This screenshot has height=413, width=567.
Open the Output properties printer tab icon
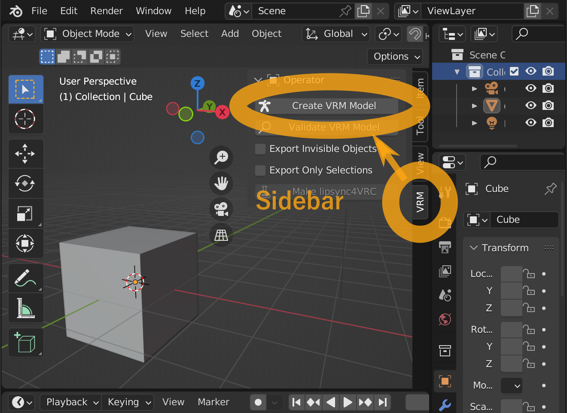pyautogui.click(x=445, y=247)
